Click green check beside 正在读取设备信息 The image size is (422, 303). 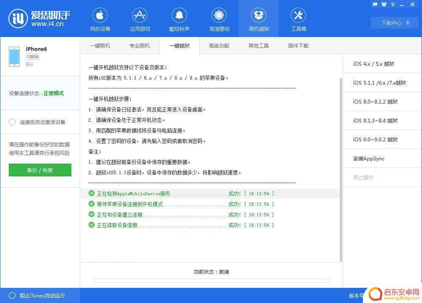pyautogui.click(x=92, y=225)
